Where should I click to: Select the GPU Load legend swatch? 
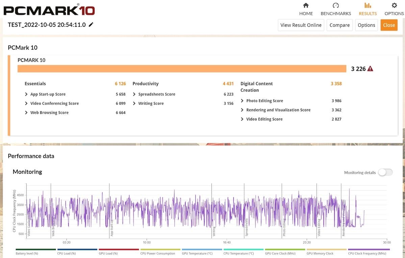[x=119, y=250]
